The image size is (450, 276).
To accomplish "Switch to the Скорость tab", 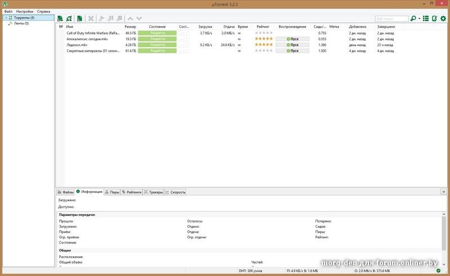I will click(x=175, y=192).
